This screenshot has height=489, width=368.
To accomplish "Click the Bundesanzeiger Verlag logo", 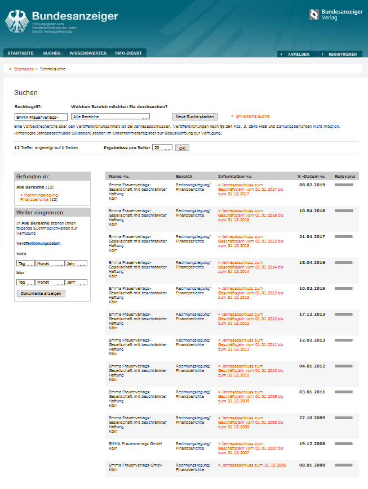I will 336,15.
